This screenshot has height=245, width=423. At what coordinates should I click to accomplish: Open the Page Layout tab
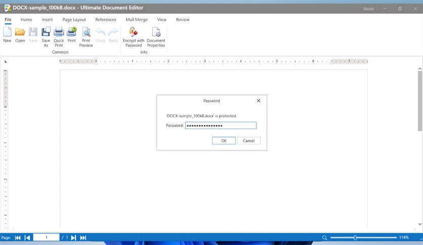(74, 20)
